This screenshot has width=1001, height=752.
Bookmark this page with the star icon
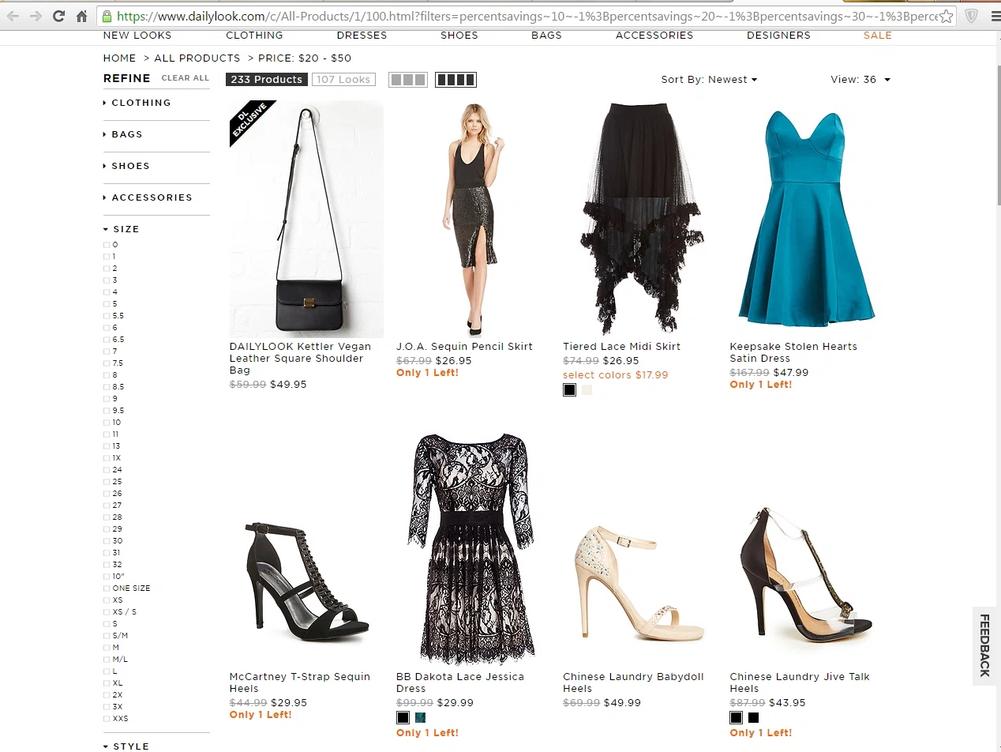coord(947,16)
